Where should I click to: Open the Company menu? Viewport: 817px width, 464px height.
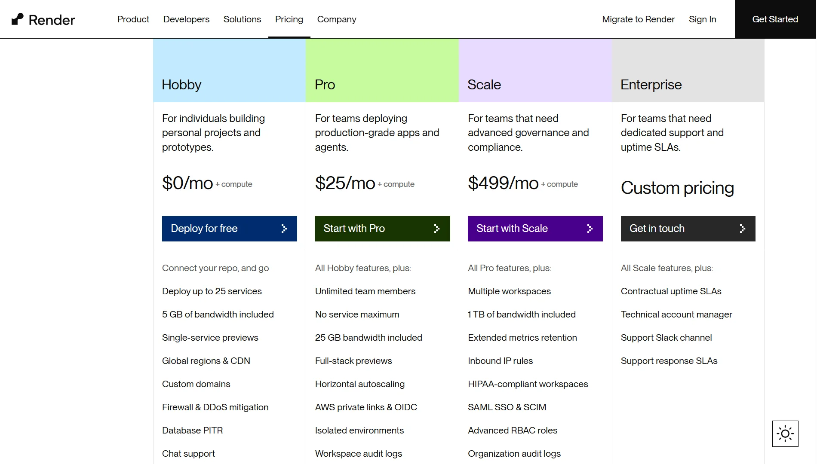point(337,19)
